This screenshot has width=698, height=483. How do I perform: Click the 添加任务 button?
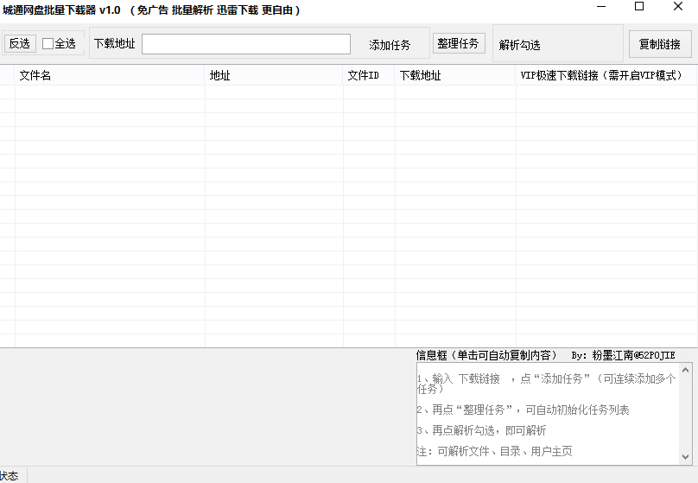390,45
